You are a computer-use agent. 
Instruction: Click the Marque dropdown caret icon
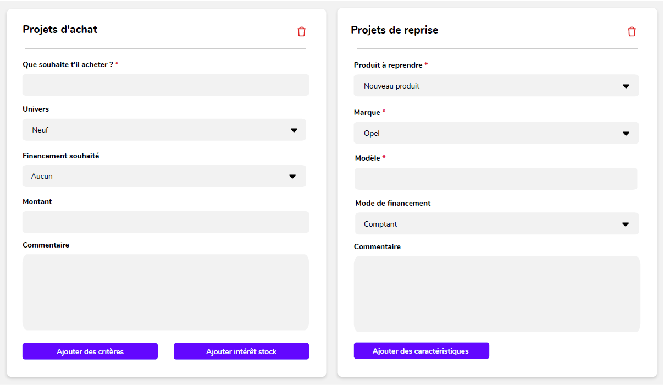pyautogui.click(x=626, y=134)
